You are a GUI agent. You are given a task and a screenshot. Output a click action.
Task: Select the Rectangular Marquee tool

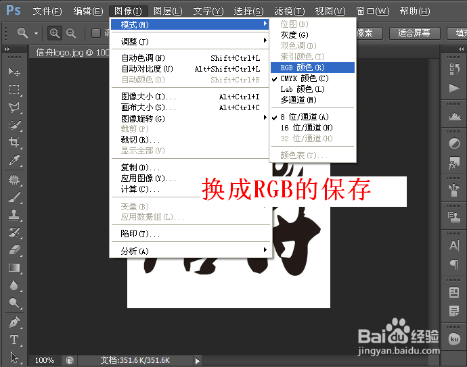tap(14, 89)
